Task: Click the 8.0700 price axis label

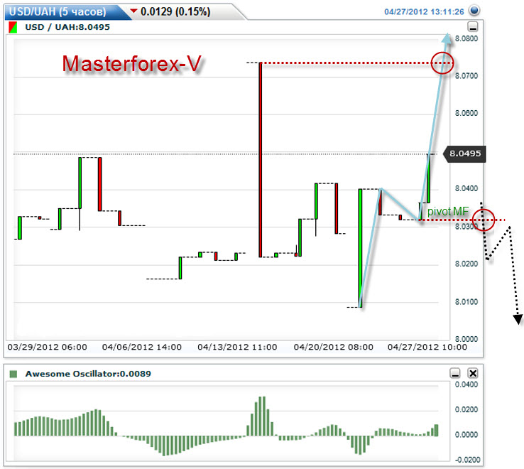Action: coord(466,75)
